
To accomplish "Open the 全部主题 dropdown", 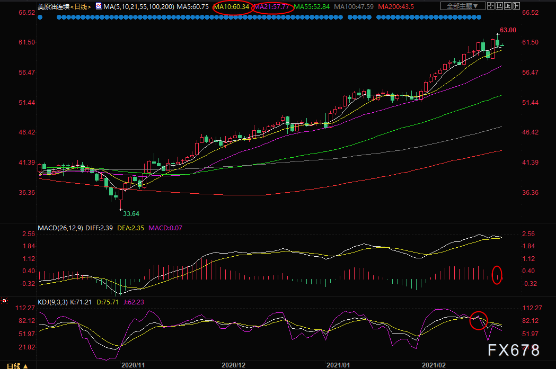I will (463, 6).
